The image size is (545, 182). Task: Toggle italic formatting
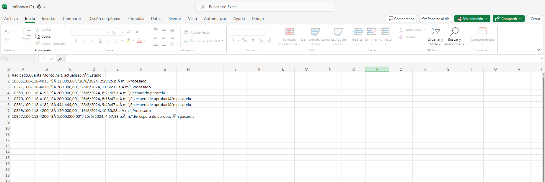point(84,40)
